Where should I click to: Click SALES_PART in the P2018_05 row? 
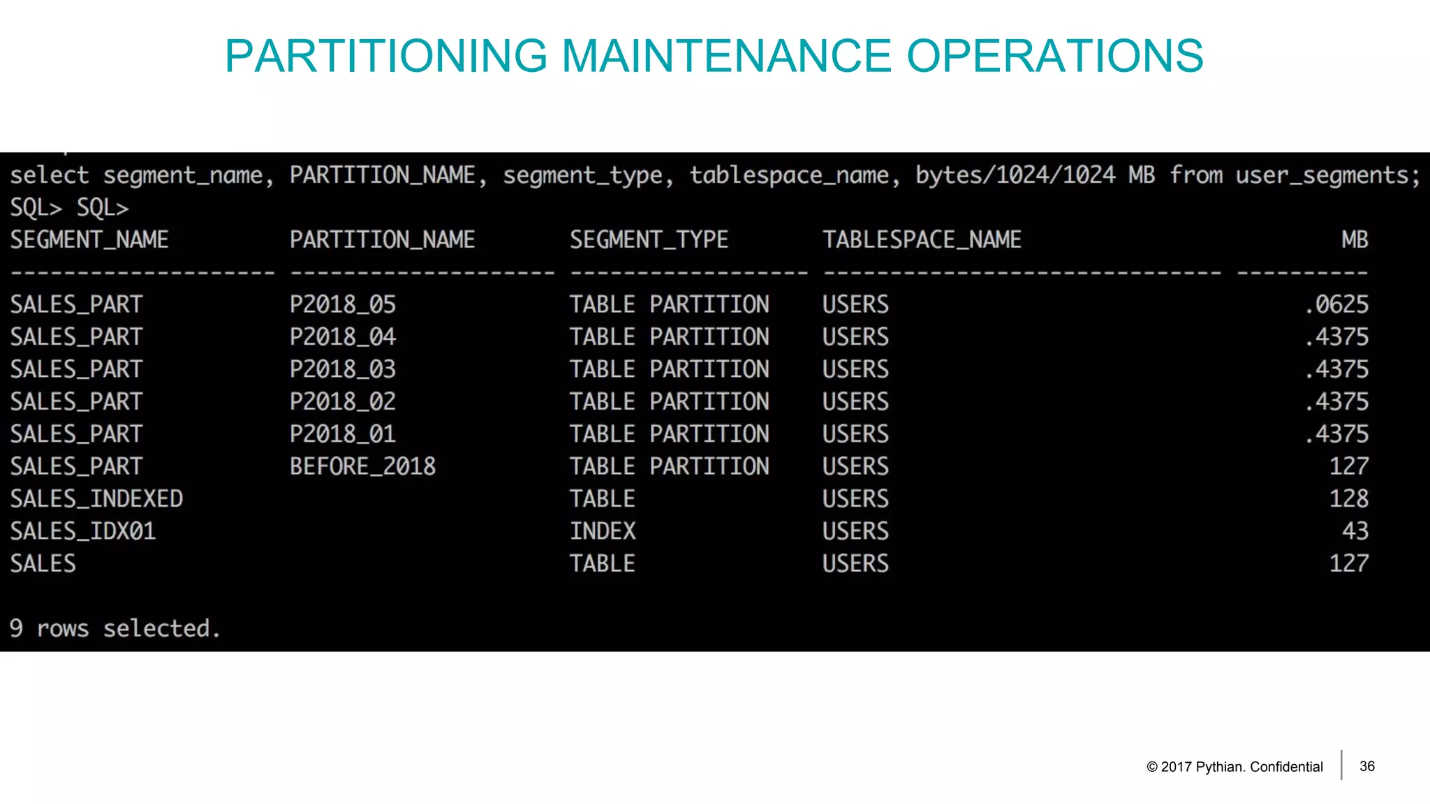click(76, 305)
